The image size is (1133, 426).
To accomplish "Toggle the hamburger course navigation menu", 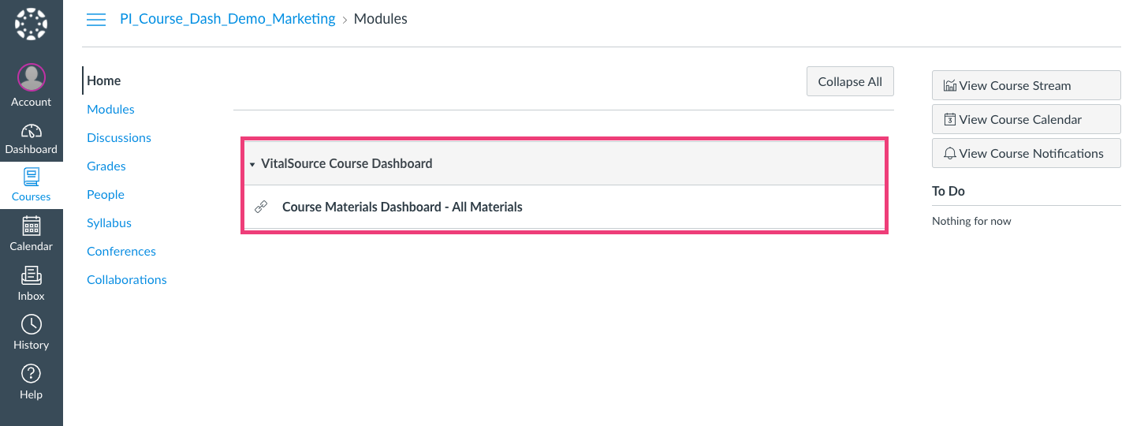I will (96, 20).
